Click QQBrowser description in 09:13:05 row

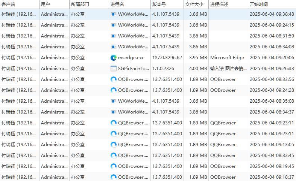click(223, 145)
